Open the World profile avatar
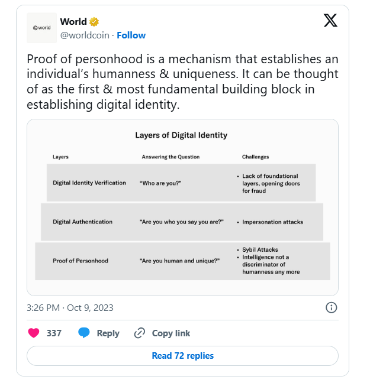Viewport: 370px width, 383px height. (x=42, y=28)
